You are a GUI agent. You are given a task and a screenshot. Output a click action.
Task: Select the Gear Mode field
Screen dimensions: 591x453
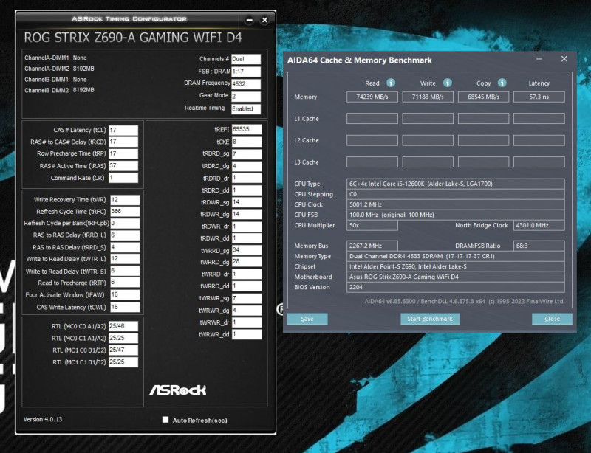coord(246,97)
